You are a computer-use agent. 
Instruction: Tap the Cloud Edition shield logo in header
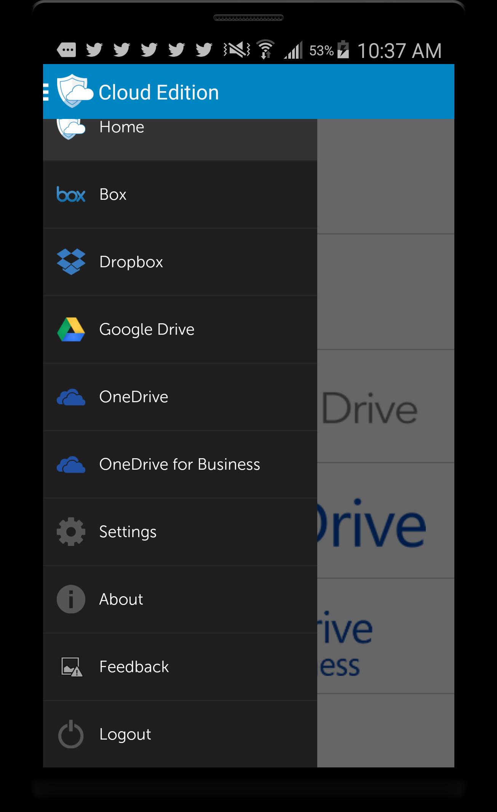74,91
